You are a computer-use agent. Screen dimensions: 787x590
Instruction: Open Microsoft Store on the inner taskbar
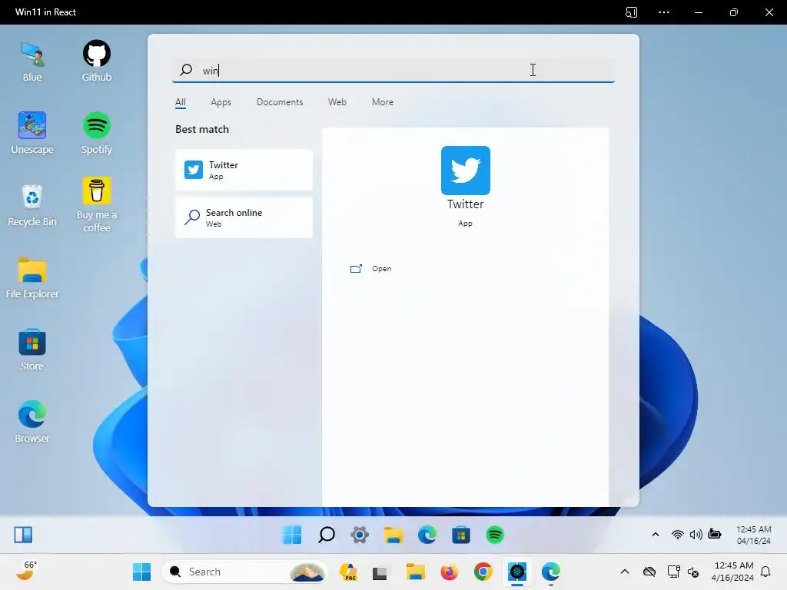pyautogui.click(x=461, y=535)
